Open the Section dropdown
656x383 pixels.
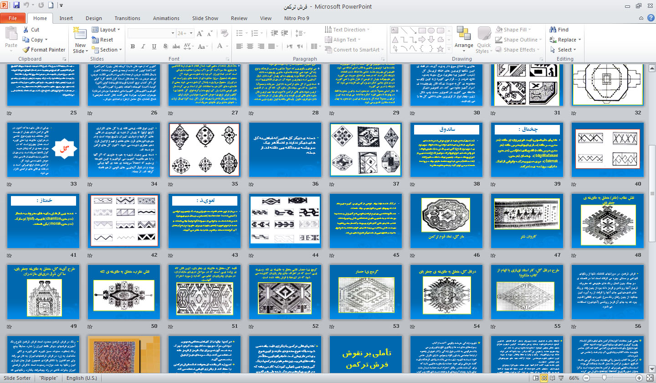coord(107,50)
